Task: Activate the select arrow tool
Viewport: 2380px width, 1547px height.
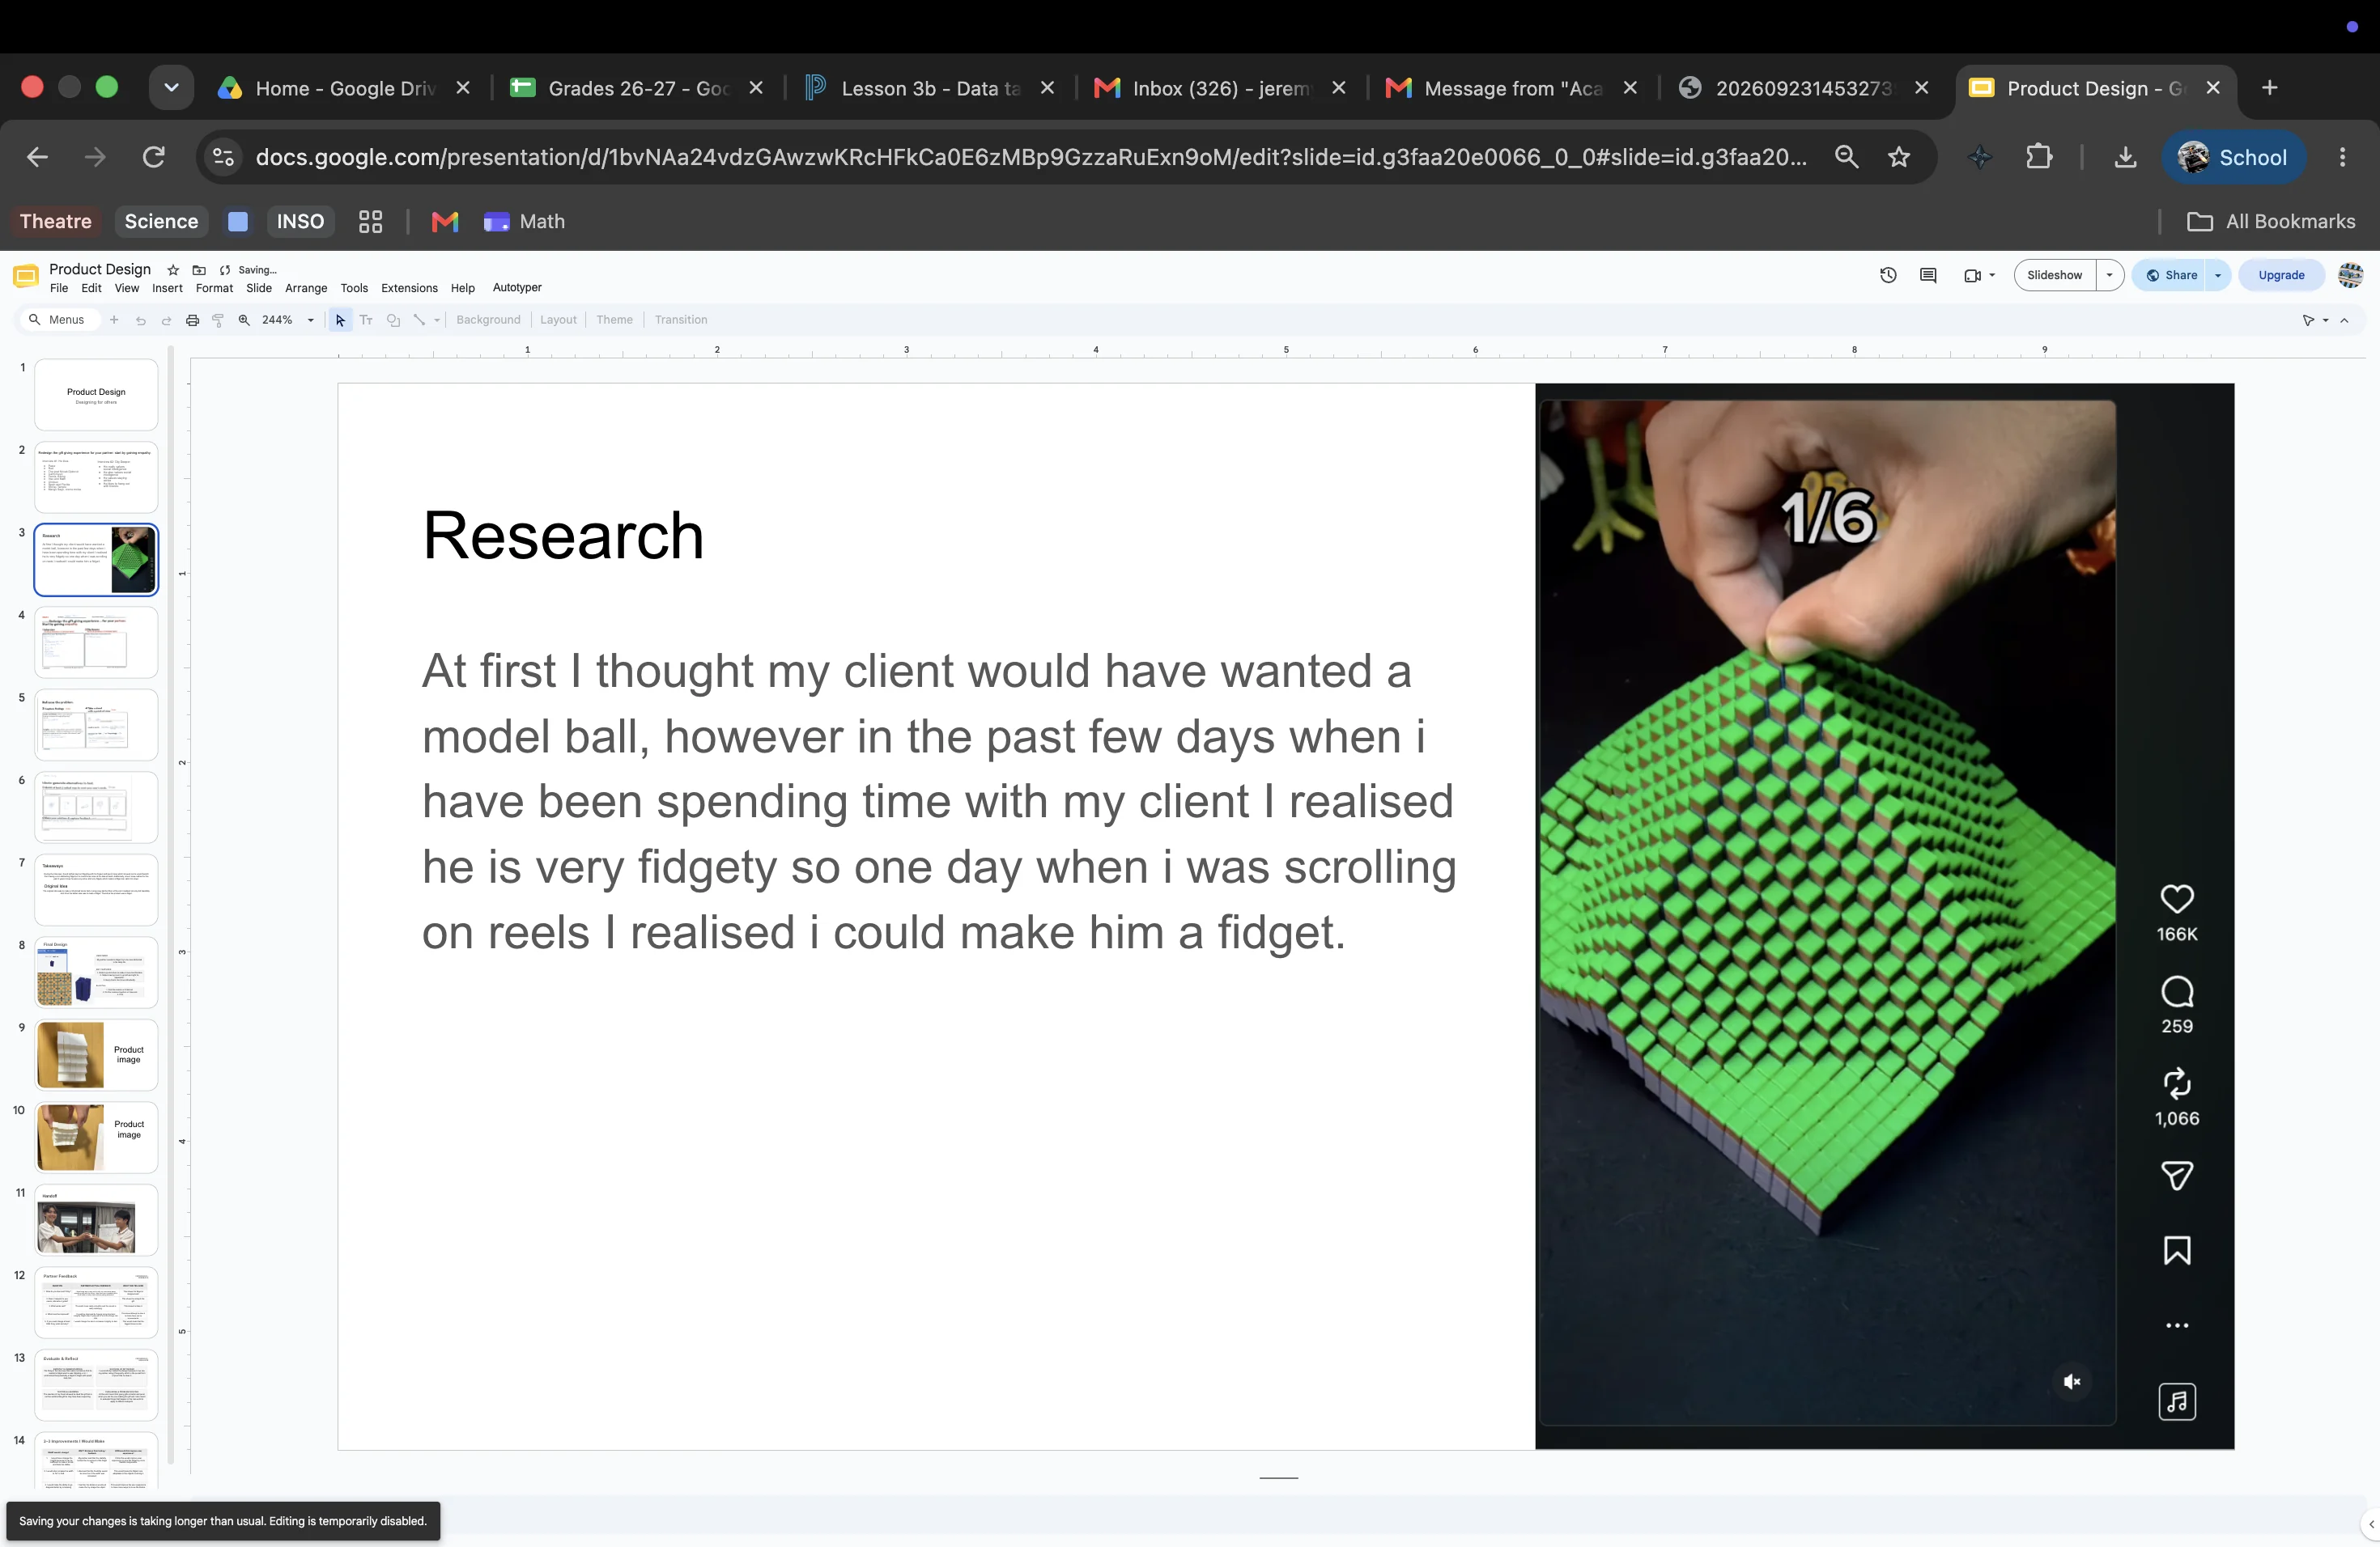Action: pyautogui.click(x=340, y=320)
